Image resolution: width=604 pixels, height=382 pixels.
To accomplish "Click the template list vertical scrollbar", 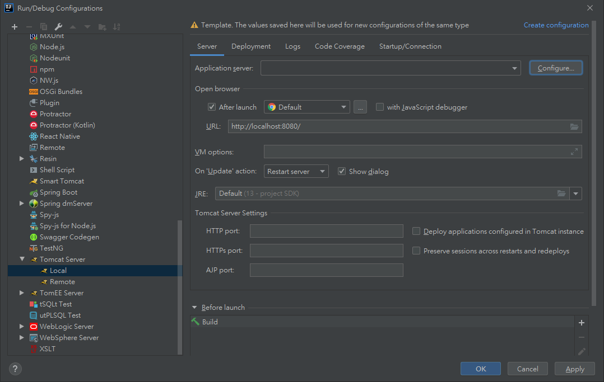I will [179, 286].
